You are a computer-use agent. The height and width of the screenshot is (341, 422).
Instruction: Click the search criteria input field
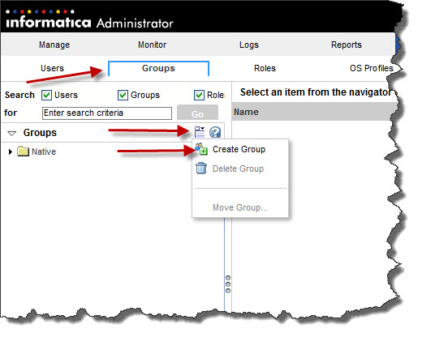pyautogui.click(x=107, y=113)
